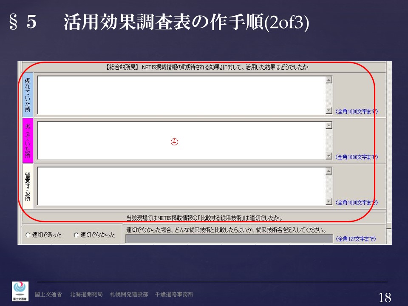Select the 適切であった radio button
This screenshot has width=408, height=306.
pos(28,235)
